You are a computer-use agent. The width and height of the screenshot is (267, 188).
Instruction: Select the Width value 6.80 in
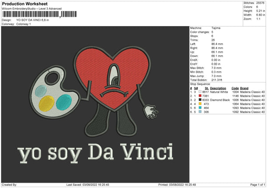(261, 15)
